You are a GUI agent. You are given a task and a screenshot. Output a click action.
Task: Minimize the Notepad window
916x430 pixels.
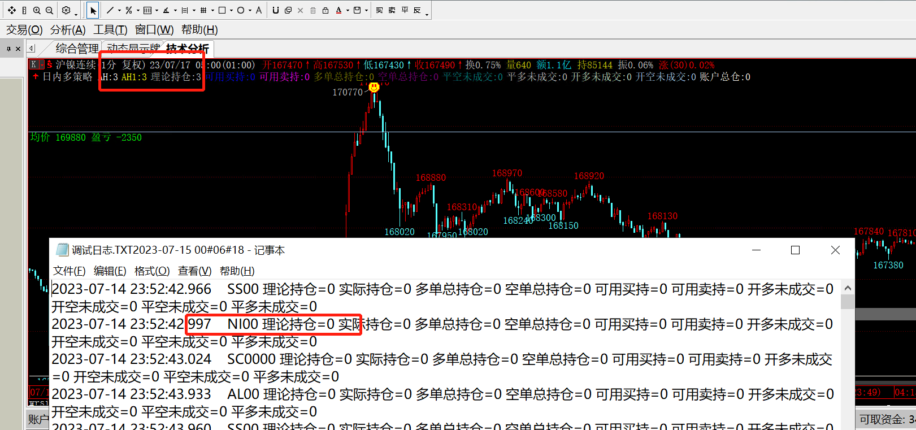[x=756, y=250]
